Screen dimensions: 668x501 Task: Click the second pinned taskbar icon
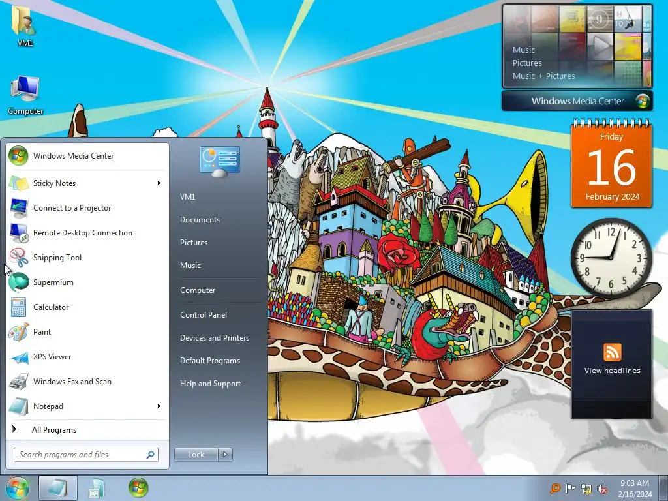coord(97,489)
